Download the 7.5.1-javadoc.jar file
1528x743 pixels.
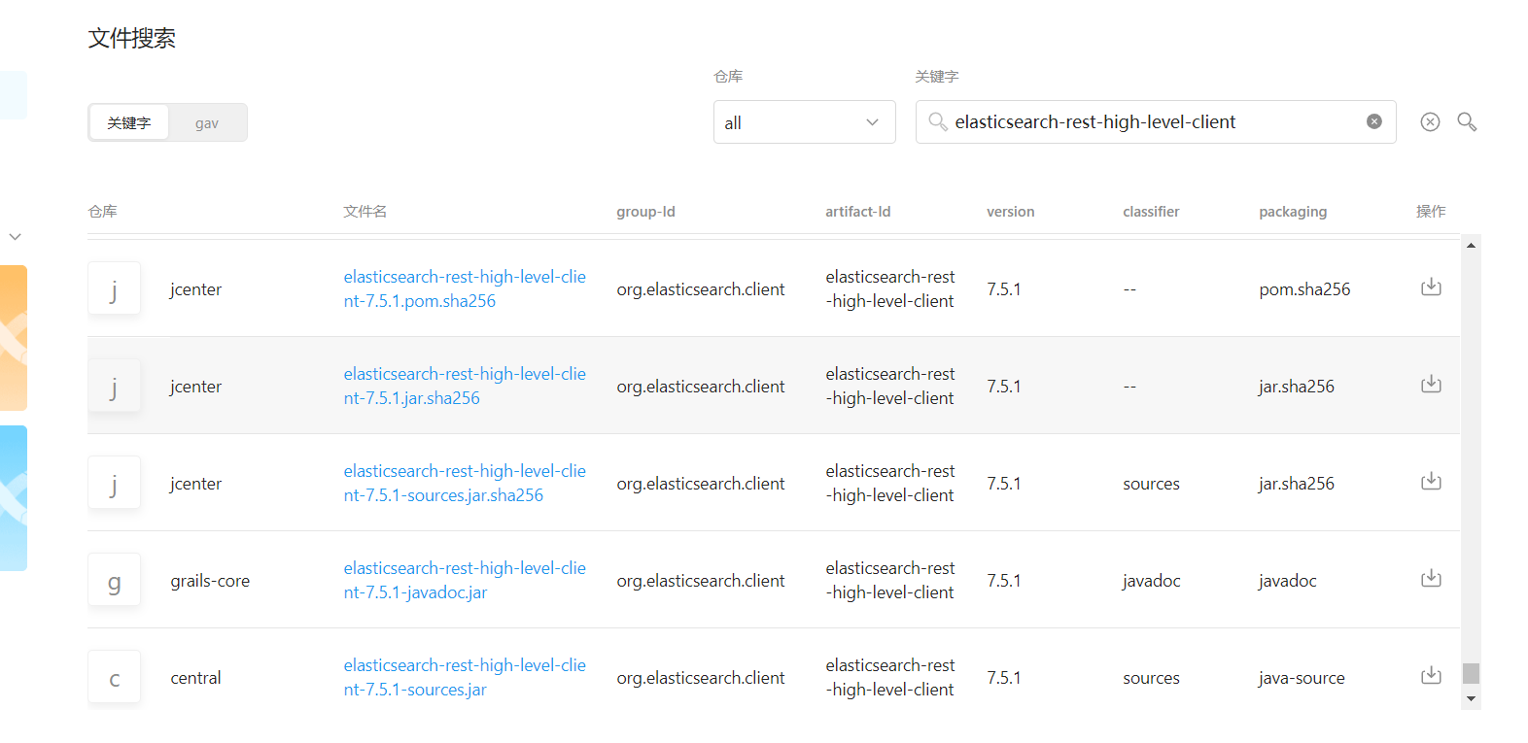pyautogui.click(x=1431, y=579)
